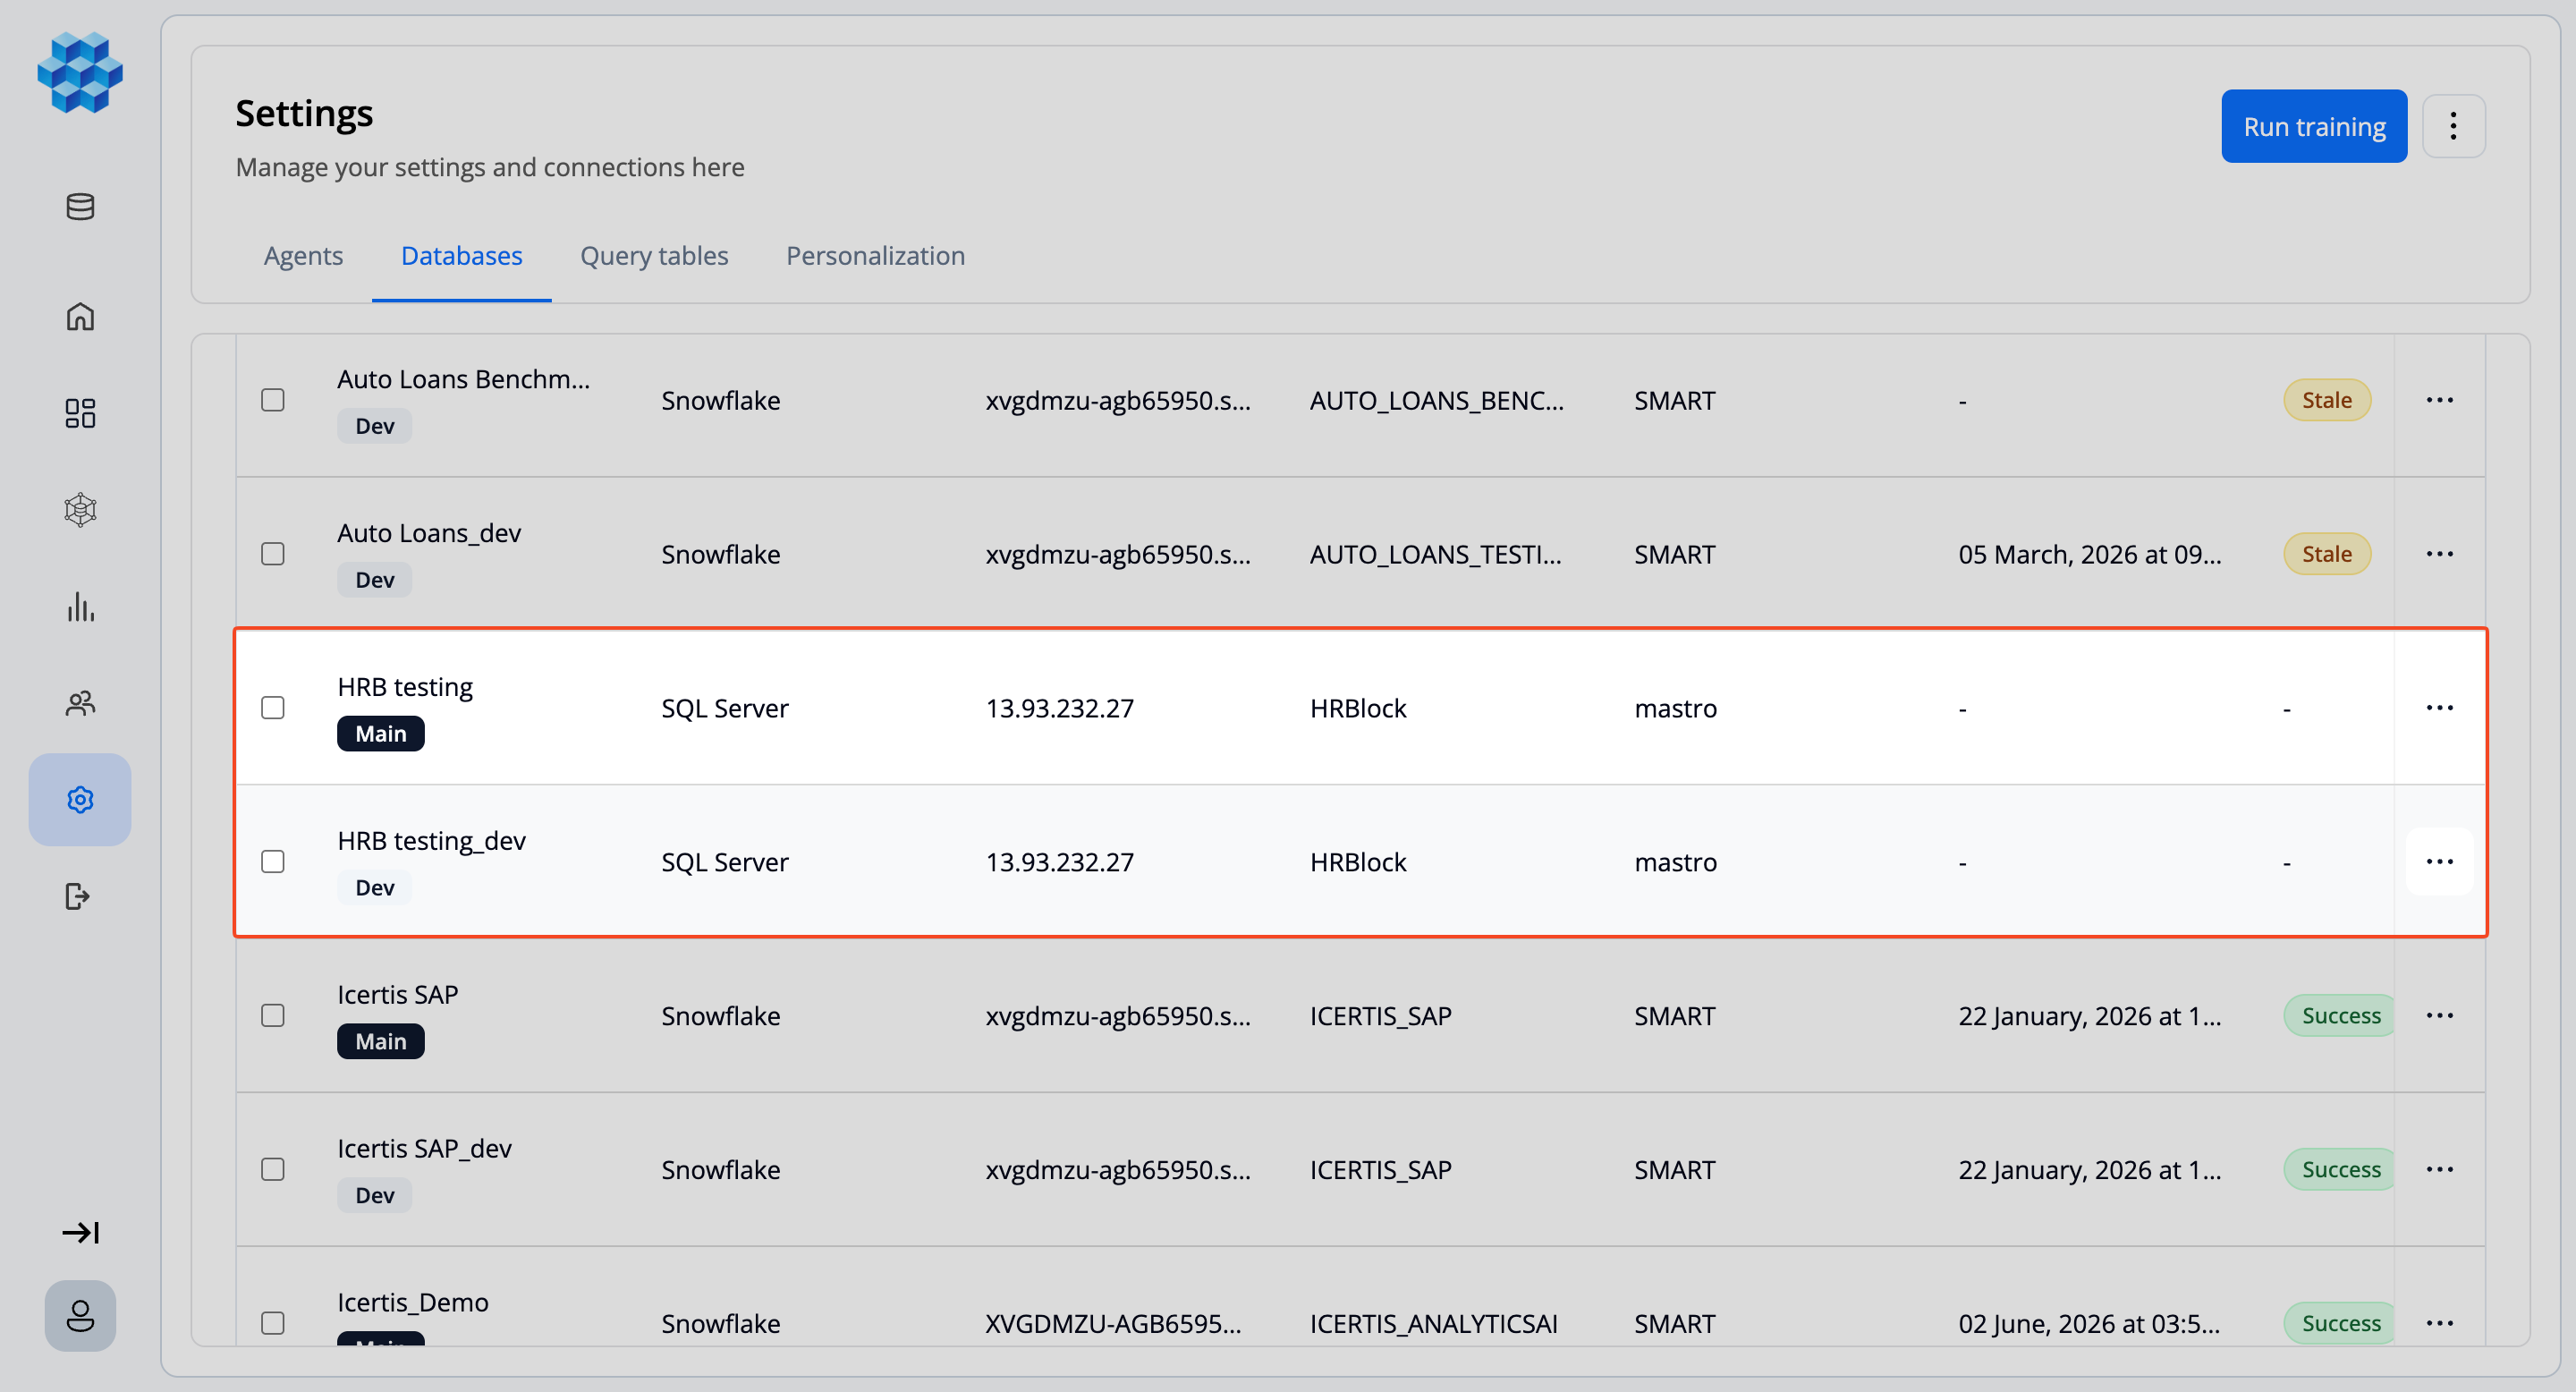Select the HRB testing Main row checkbox

pos(273,708)
